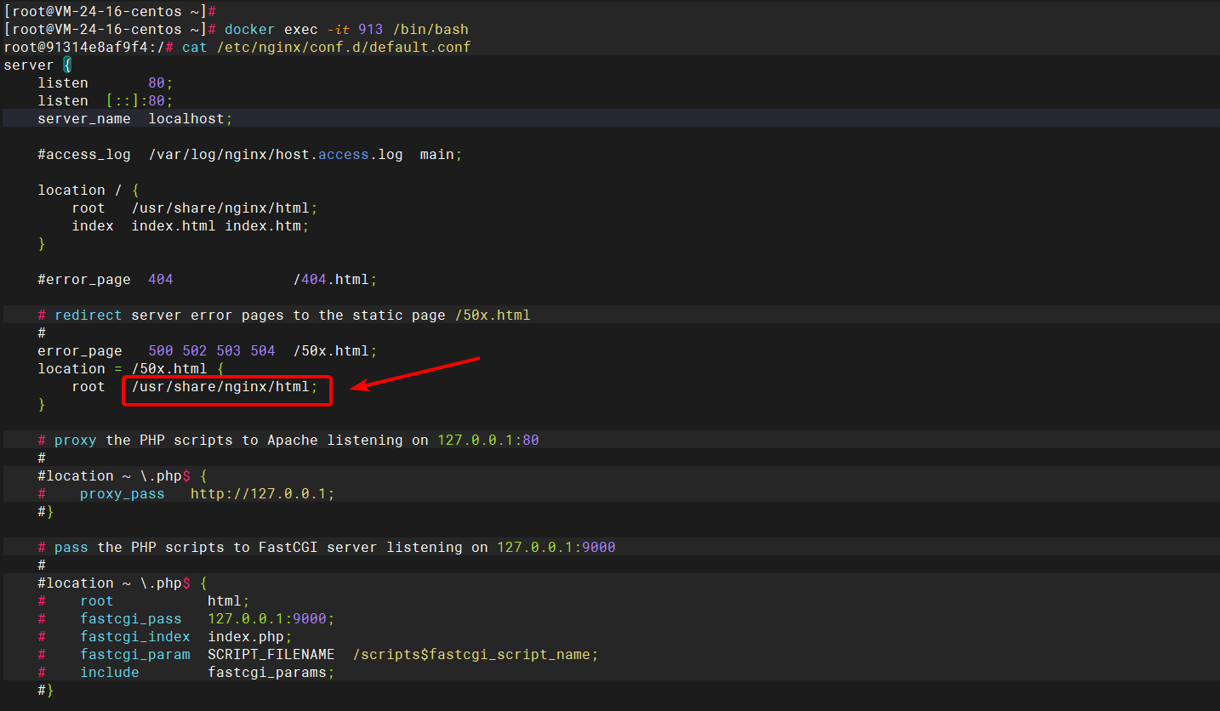Click the root path inside the 50x.html location

tap(225, 387)
